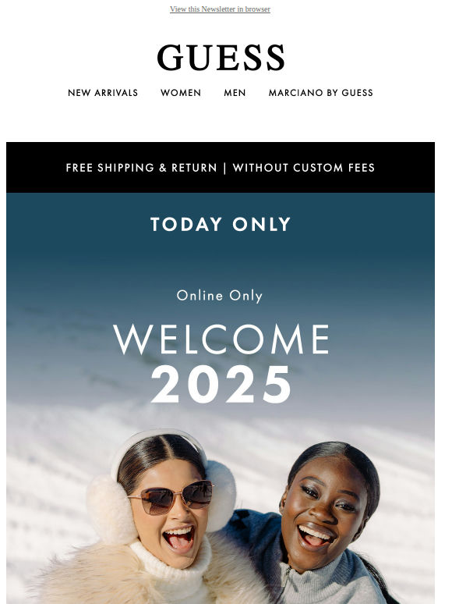Screen dimensions: 452x604
Task: Click the WELCOME headline text
Action: point(221,339)
